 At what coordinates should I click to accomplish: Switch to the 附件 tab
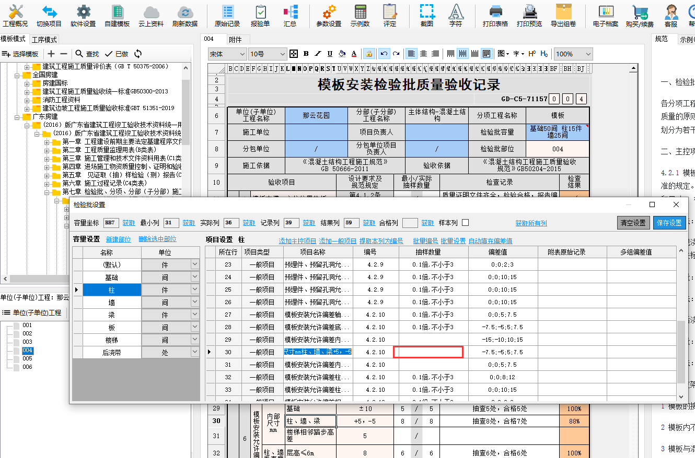[235, 40]
